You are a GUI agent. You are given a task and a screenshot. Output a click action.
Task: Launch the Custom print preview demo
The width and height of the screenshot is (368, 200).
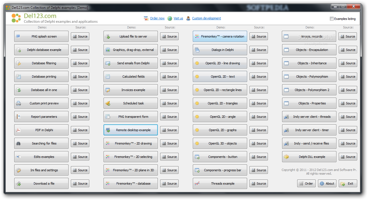coord(41,103)
